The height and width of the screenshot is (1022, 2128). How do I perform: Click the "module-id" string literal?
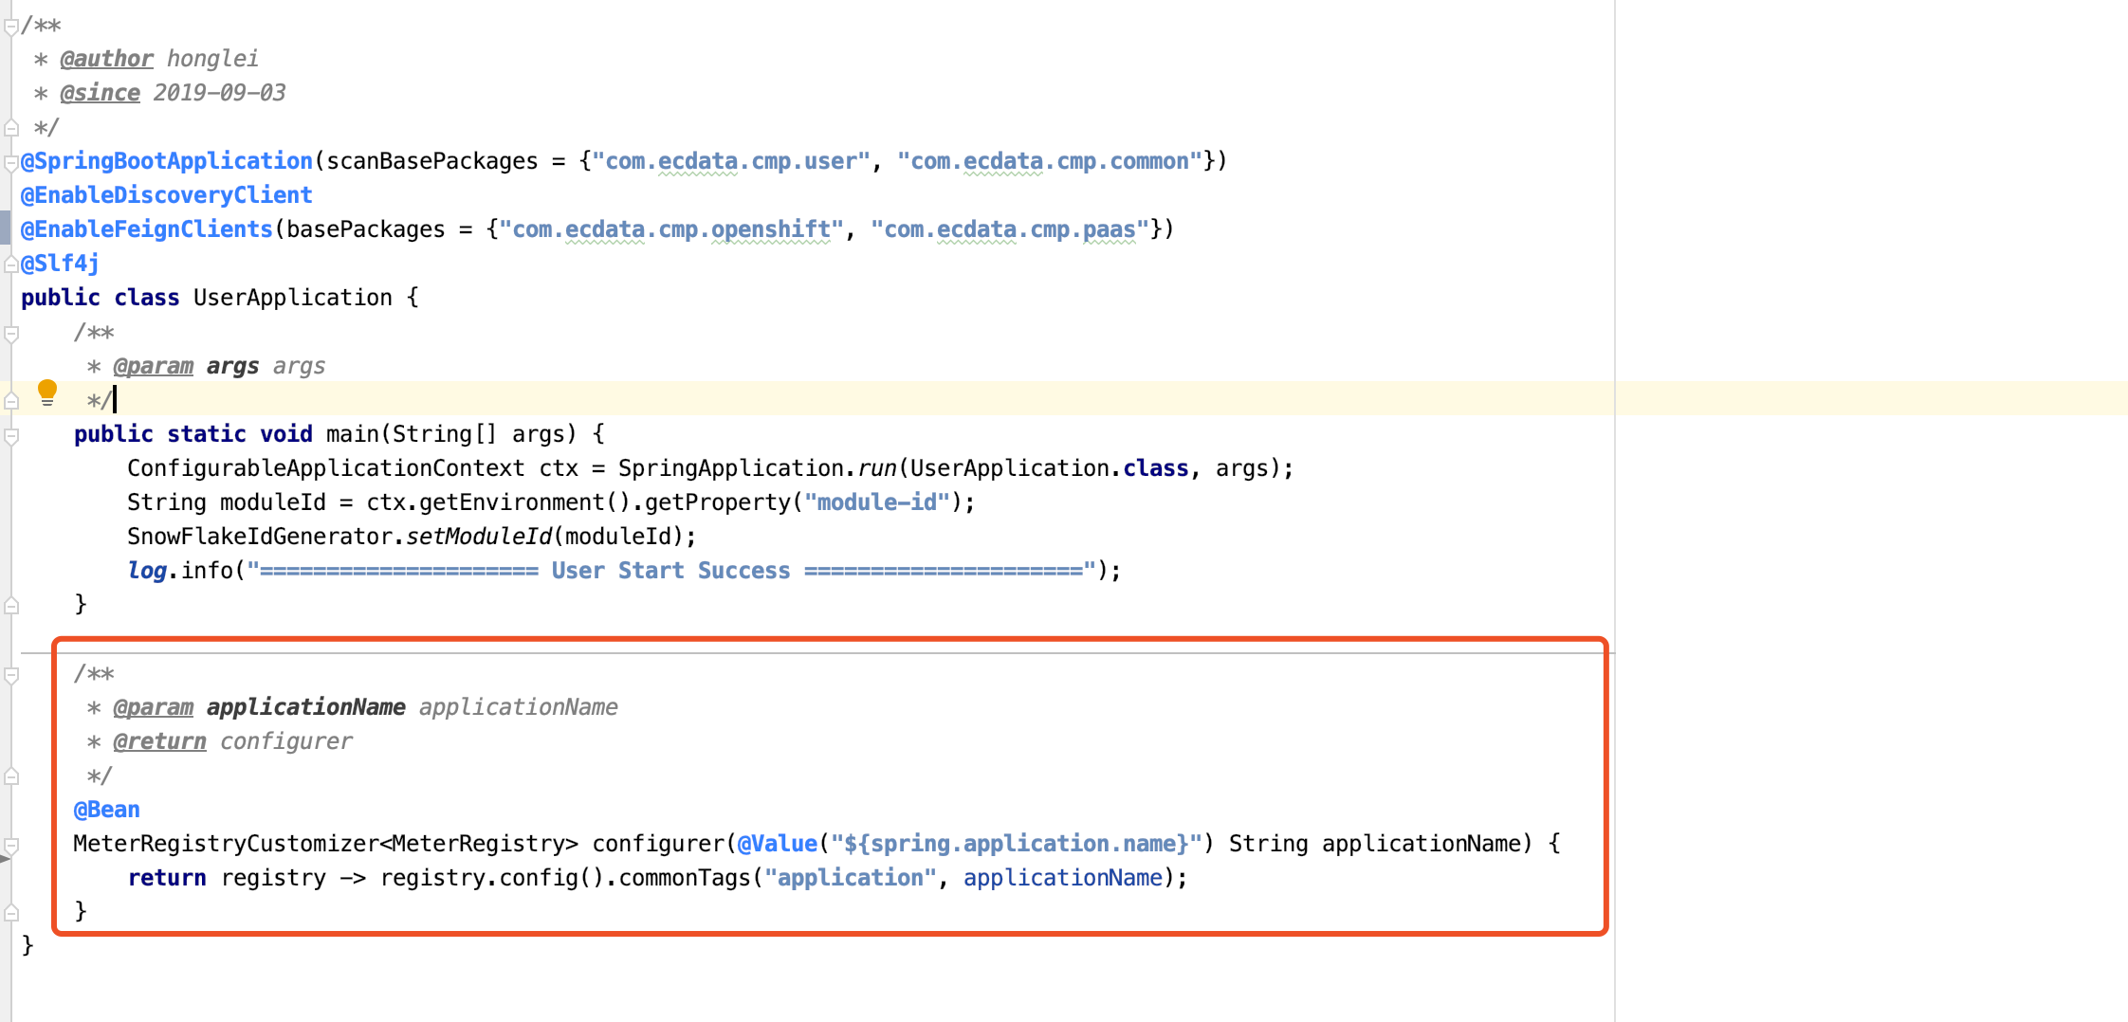pos(877,502)
